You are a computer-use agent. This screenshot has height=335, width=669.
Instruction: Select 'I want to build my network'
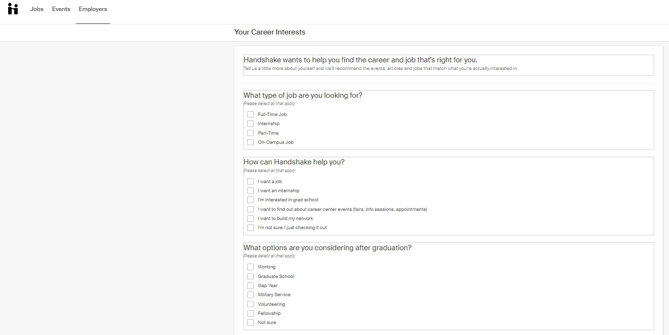[x=250, y=218]
